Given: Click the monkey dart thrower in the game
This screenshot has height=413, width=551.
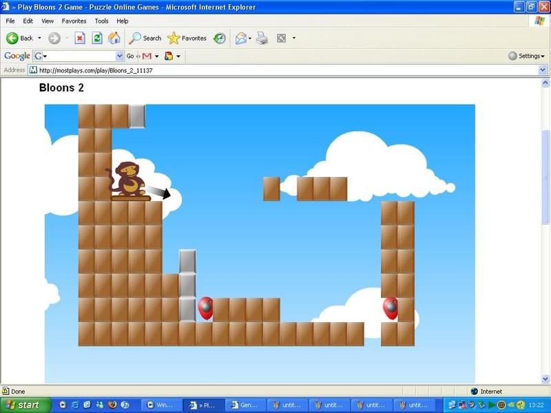Looking at the screenshot, I should 128,180.
